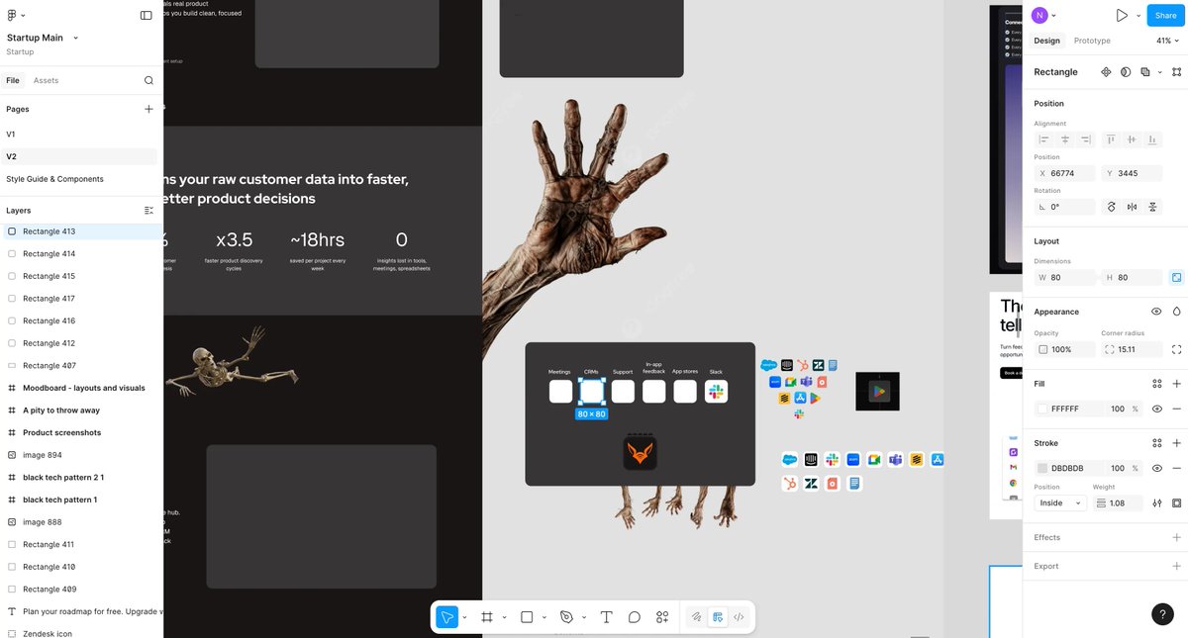
Task: Open shape tools chevron
Action: [x=544, y=617]
